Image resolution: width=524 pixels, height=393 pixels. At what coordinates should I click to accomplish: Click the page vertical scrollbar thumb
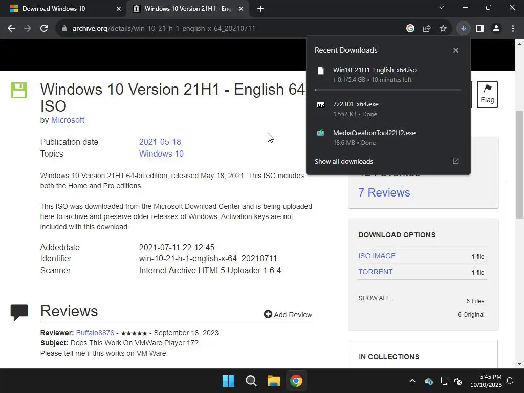click(x=519, y=164)
